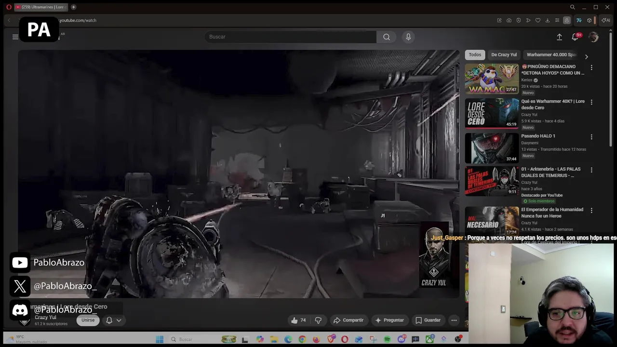Open Firefox from the taskbar
The image size is (617, 347).
pos(316,339)
